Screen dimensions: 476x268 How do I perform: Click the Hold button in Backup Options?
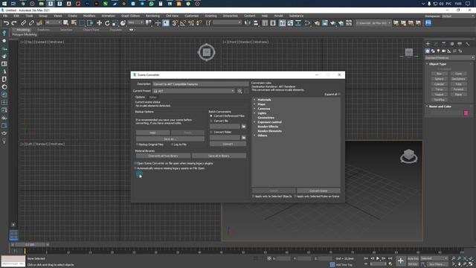click(152, 133)
